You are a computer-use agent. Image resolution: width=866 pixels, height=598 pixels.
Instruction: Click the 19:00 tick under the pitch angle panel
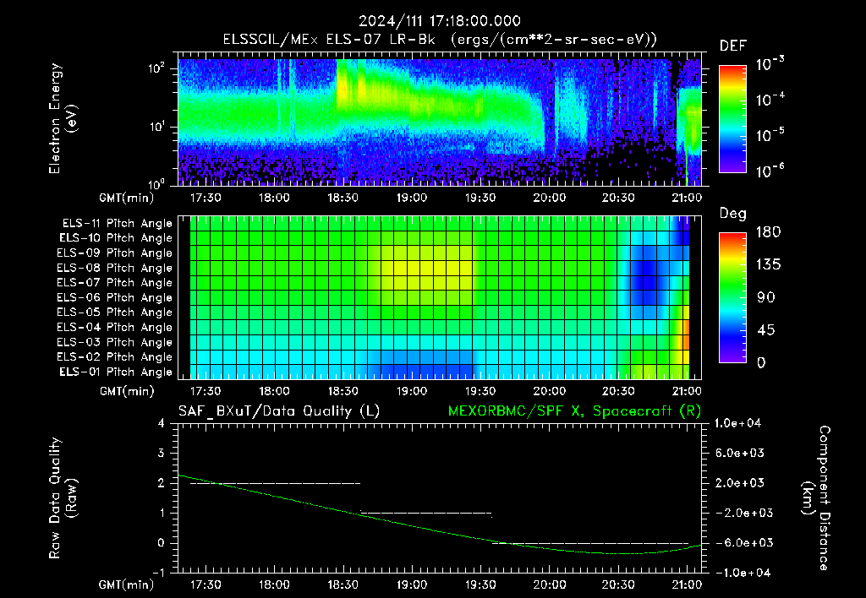[412, 391]
